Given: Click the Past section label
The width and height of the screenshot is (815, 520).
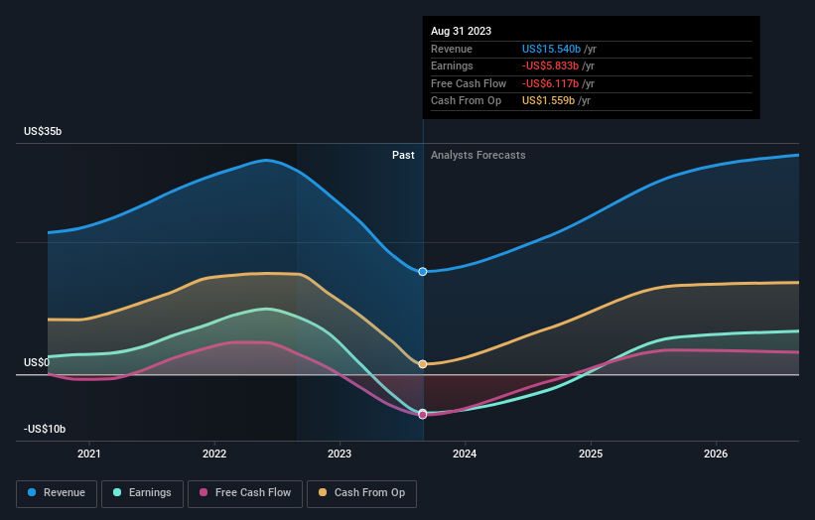Looking at the screenshot, I should pos(403,156).
